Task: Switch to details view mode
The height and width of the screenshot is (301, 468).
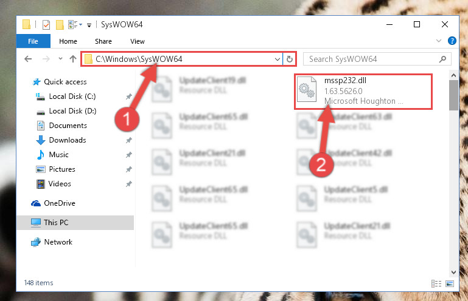Action: point(436,283)
